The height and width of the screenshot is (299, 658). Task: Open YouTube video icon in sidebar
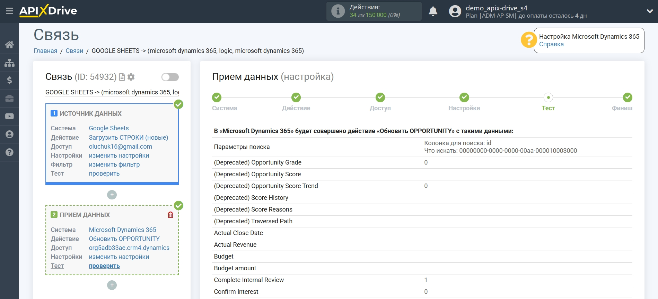(9, 116)
